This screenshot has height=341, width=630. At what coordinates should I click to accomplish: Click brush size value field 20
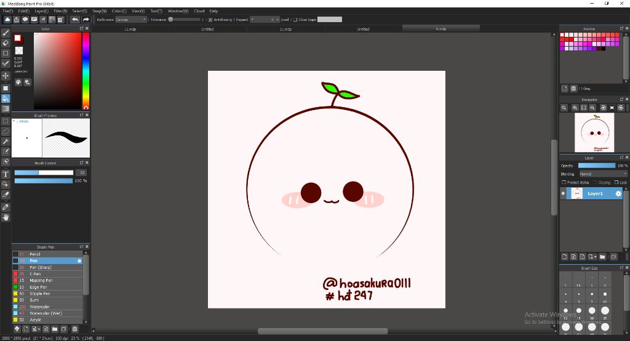pyautogui.click(x=82, y=172)
